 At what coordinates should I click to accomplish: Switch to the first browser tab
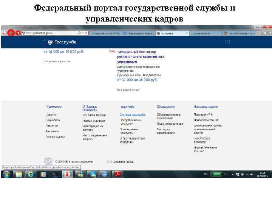[x=105, y=33]
